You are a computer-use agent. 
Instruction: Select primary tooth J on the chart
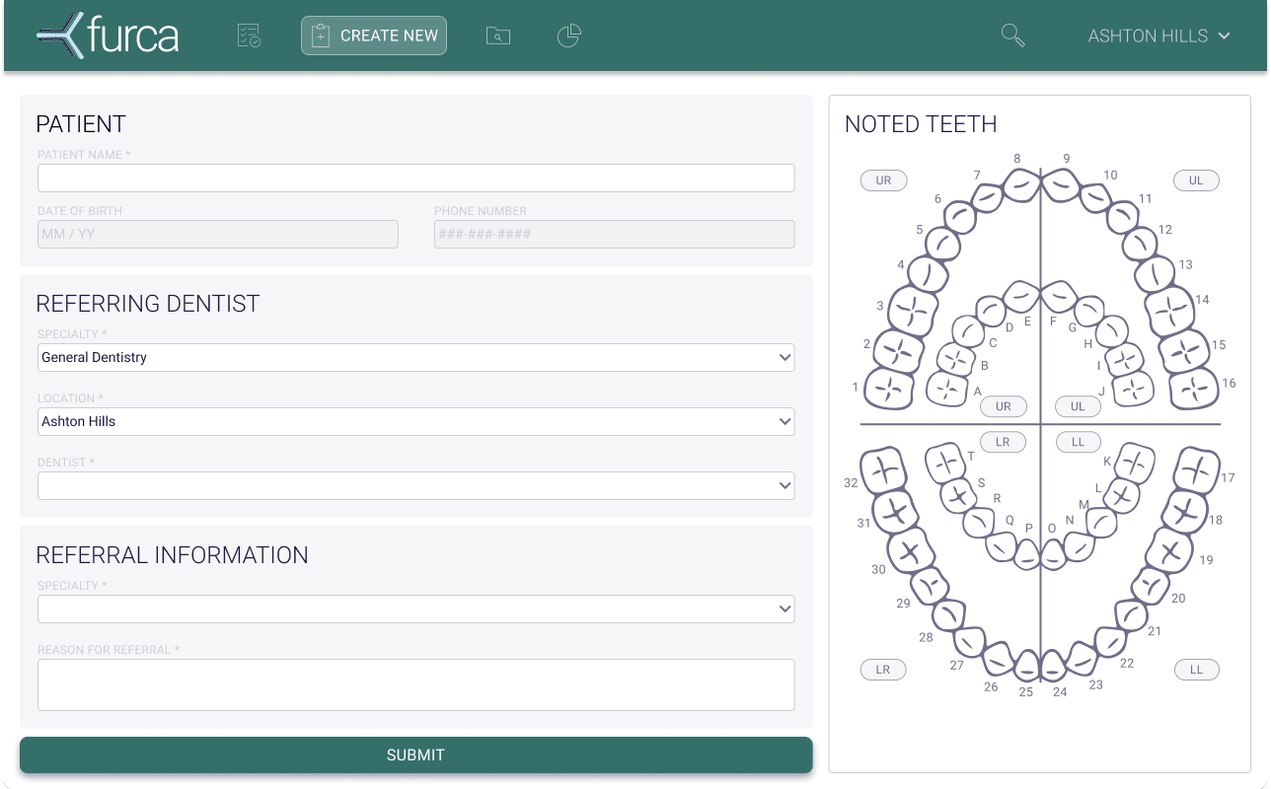click(1134, 389)
